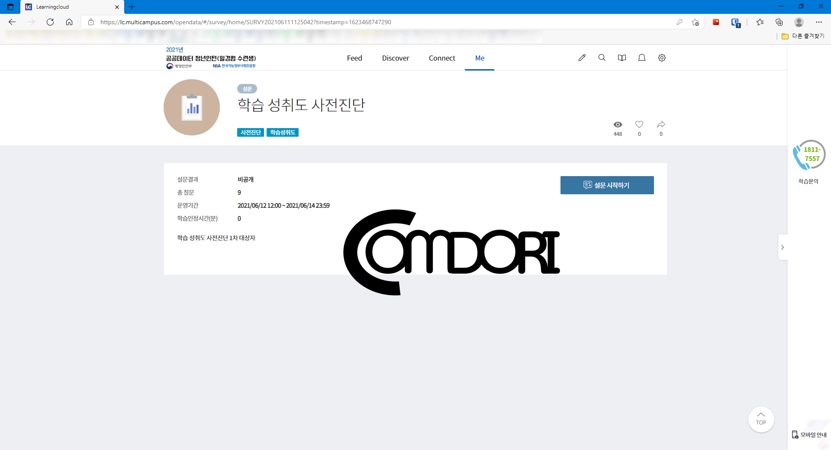This screenshot has height=450, width=831.
Task: Switch to the Feed tab
Action: click(x=354, y=58)
